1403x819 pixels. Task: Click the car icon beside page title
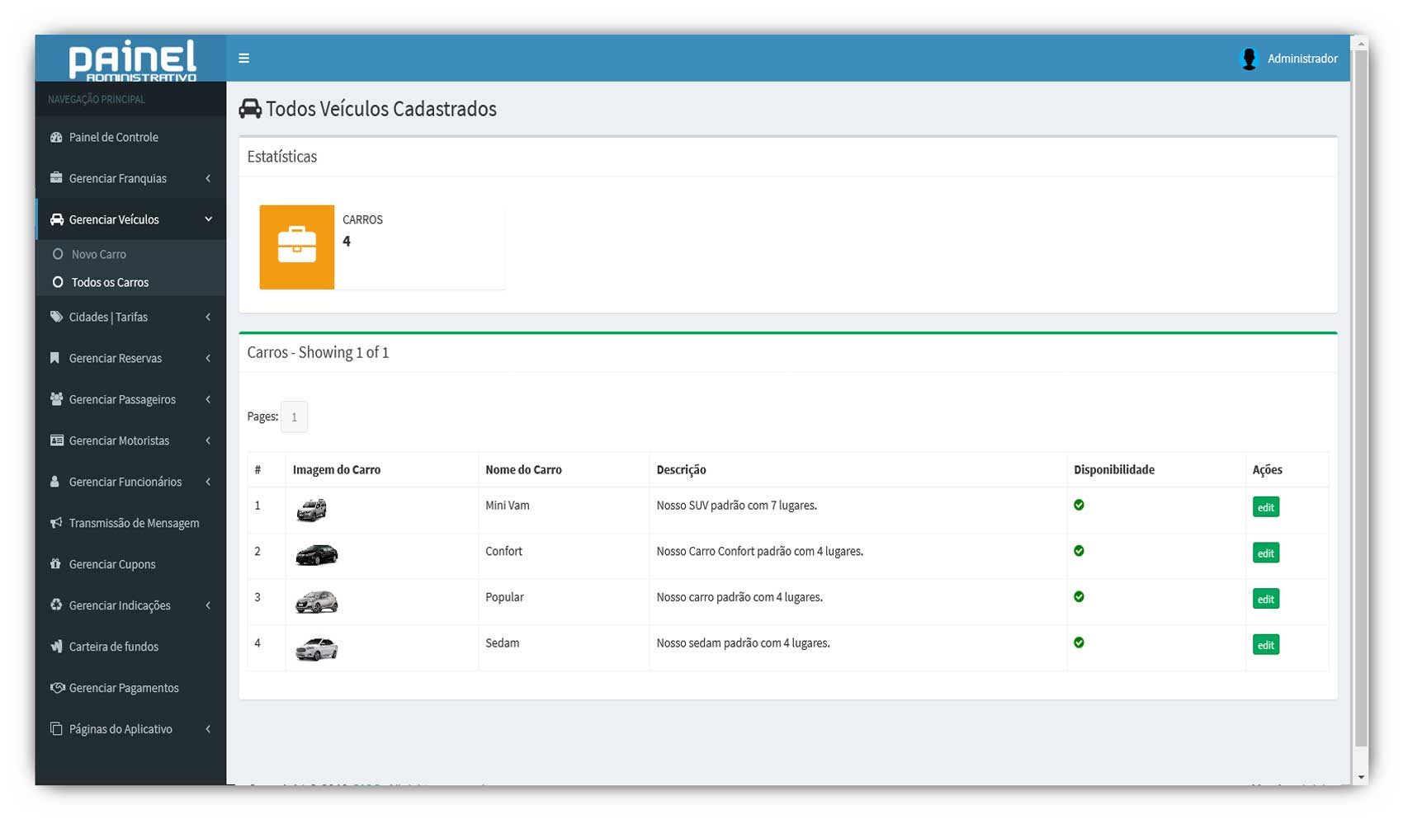(250, 109)
